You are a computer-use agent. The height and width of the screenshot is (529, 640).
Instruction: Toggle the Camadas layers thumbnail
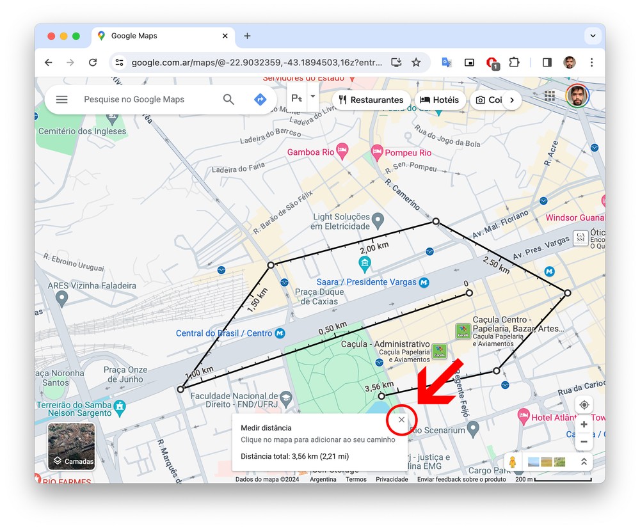tap(71, 446)
